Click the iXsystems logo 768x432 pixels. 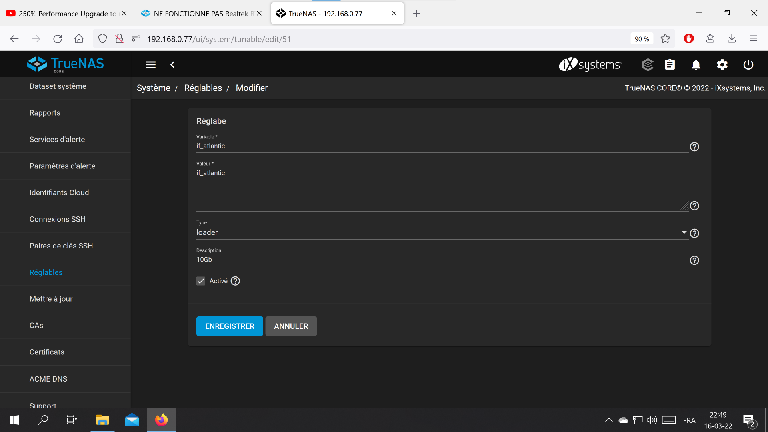[590, 64]
